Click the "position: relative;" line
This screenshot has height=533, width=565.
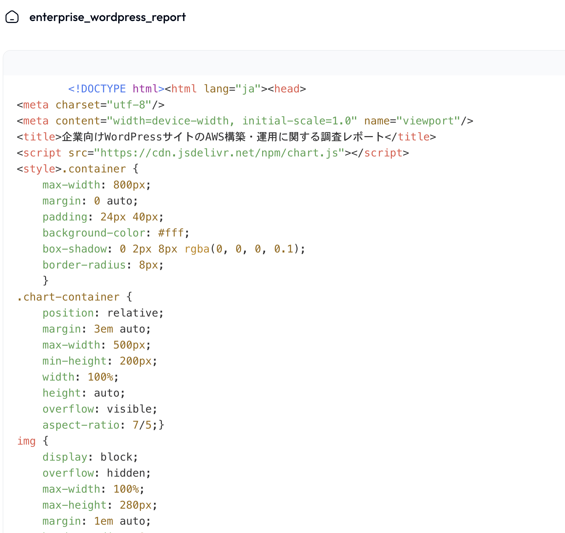103,313
